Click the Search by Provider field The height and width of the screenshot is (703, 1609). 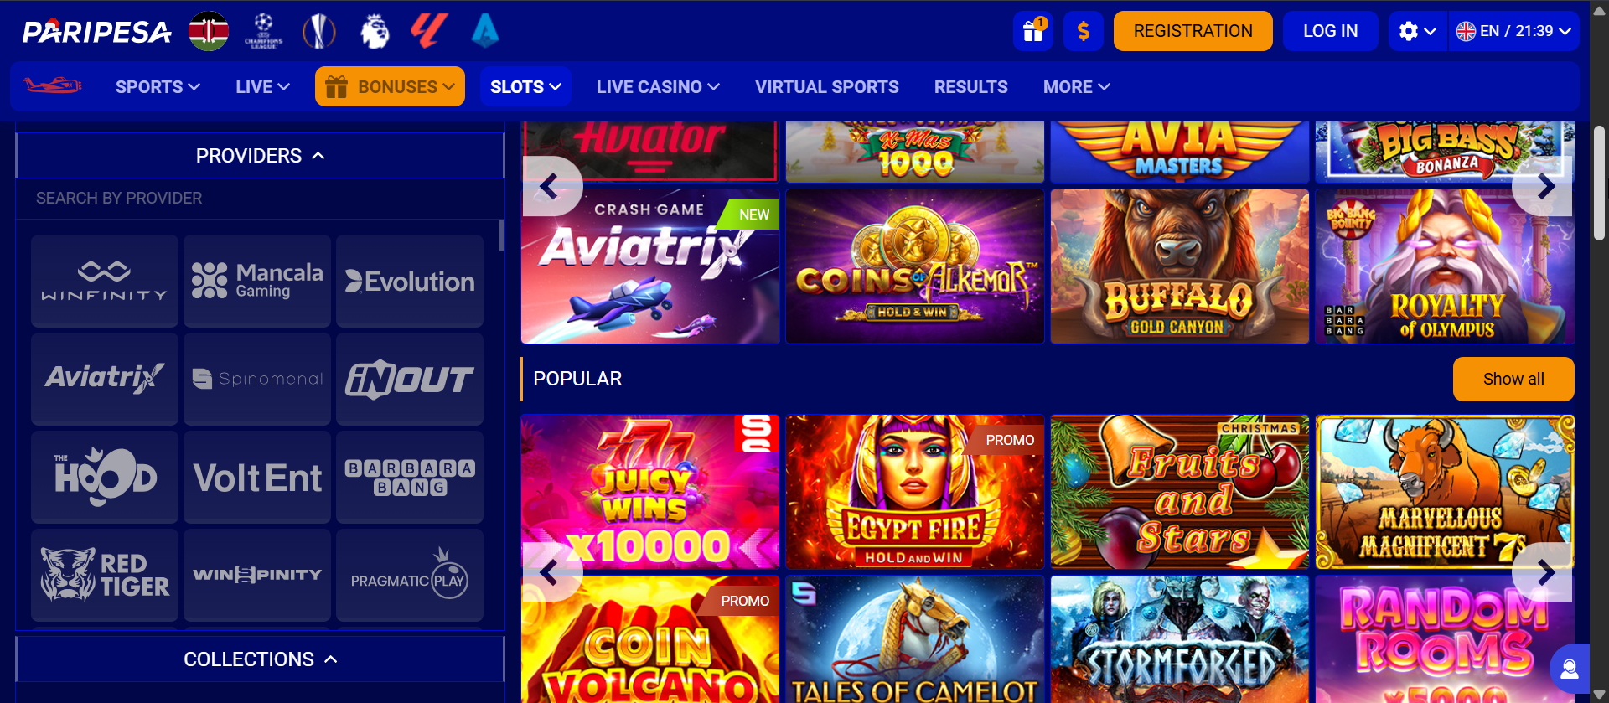coord(261,199)
